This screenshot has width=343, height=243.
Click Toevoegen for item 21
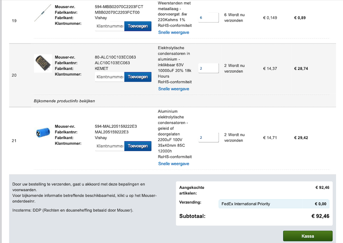click(x=138, y=146)
